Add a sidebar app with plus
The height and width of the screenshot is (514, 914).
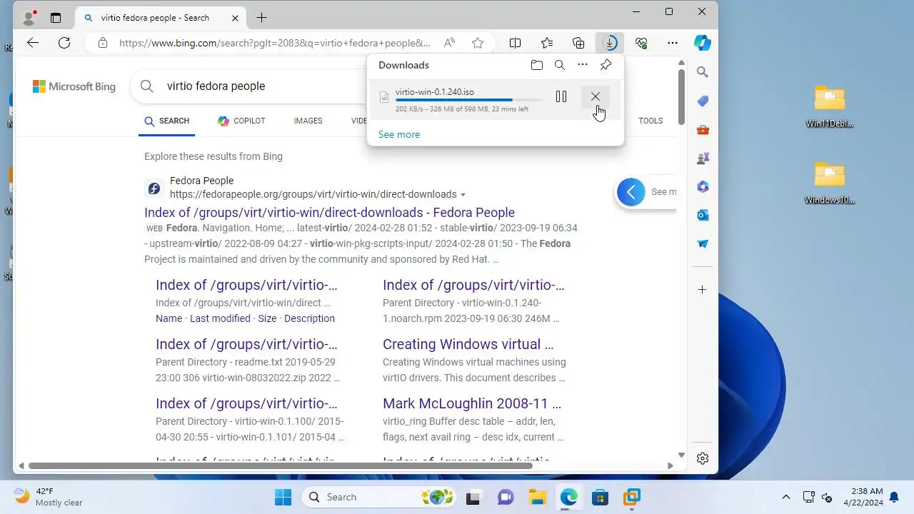(x=703, y=290)
